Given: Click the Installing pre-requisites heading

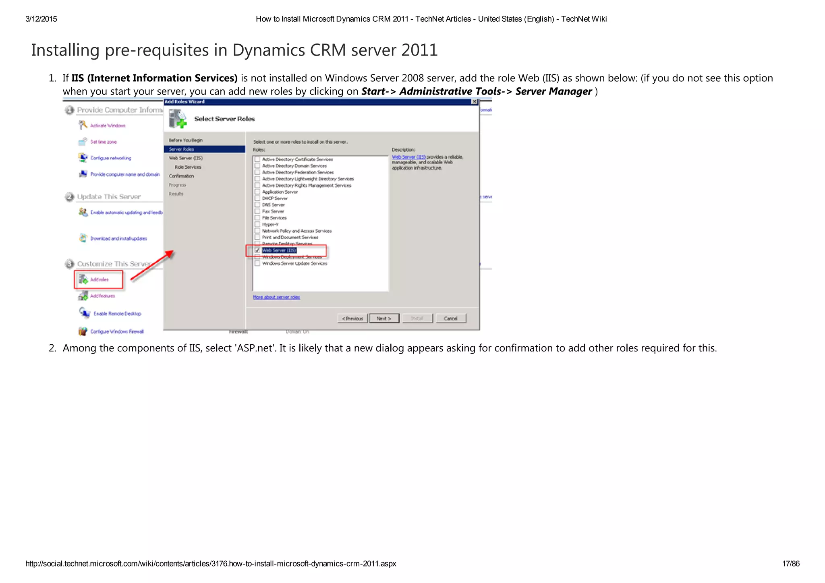Looking at the screenshot, I should (234, 50).
